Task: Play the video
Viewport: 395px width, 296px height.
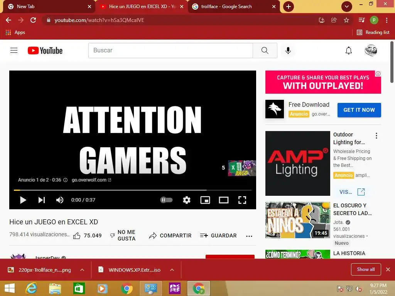Action: pos(23,200)
